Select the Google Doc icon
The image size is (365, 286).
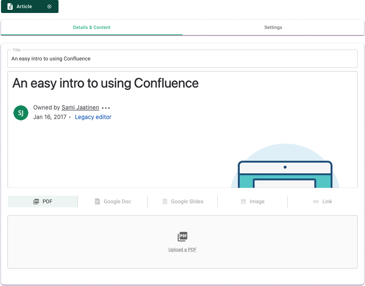coord(97,202)
